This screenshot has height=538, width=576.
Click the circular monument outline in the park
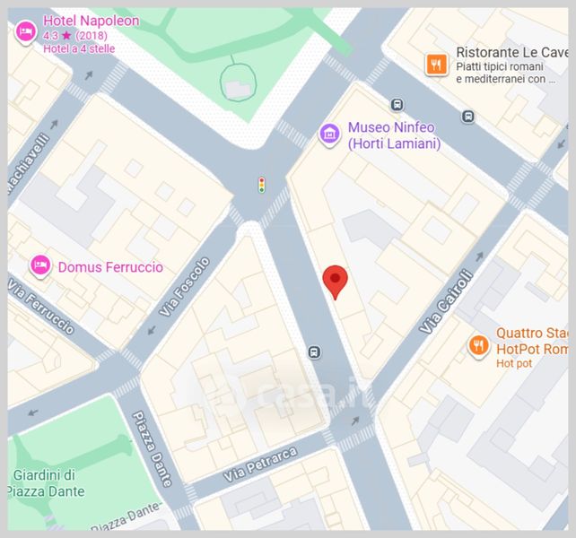pyautogui.click(x=238, y=82)
